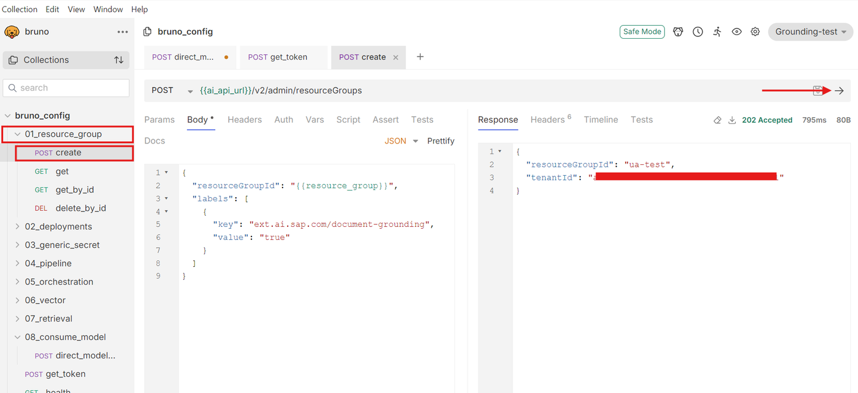858x393 pixels.
Task: Open the Grounding-test environment dropdown
Action: click(810, 32)
